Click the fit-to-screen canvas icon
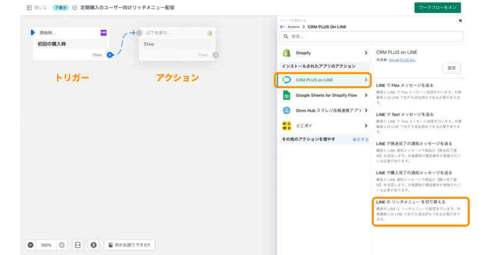Image resolution: width=486 pixels, height=255 pixels. (78, 245)
